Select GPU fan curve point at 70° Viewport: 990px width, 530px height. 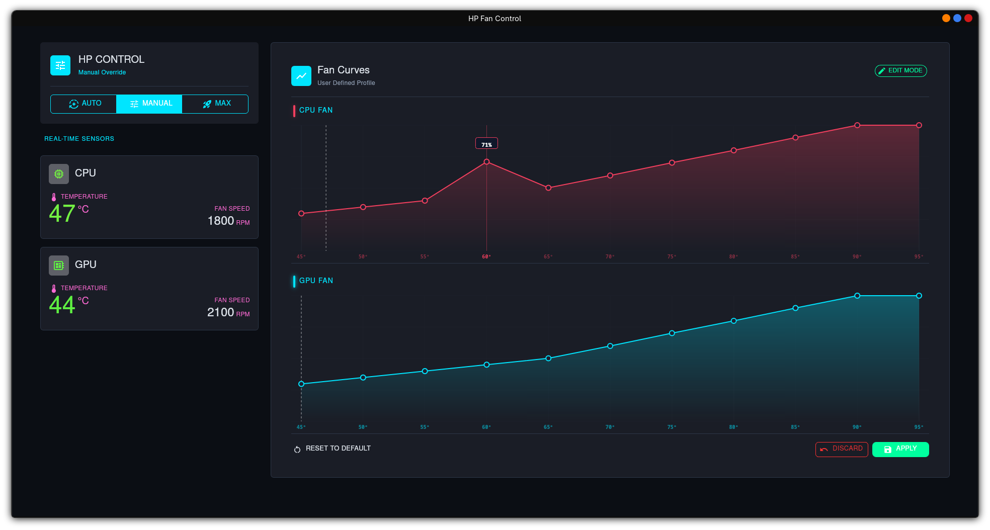click(x=610, y=346)
